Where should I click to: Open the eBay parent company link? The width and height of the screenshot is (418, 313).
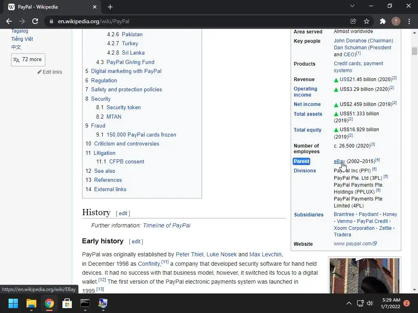coord(339,161)
